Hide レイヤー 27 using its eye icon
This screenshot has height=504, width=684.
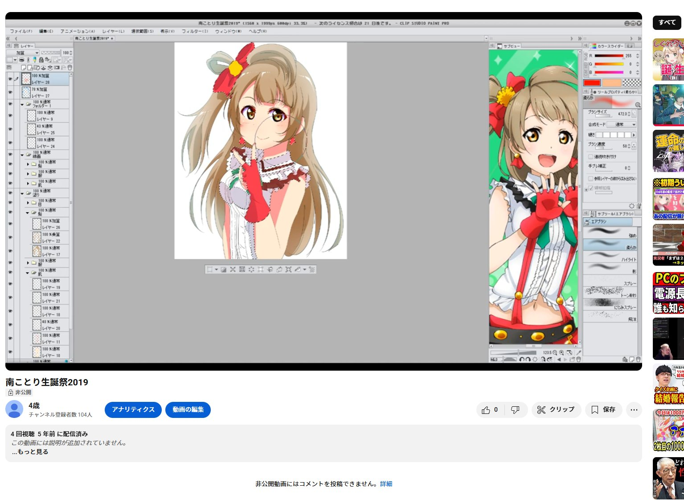tap(10, 92)
